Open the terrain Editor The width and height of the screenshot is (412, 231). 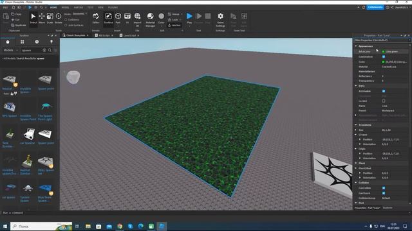[x=96, y=19]
